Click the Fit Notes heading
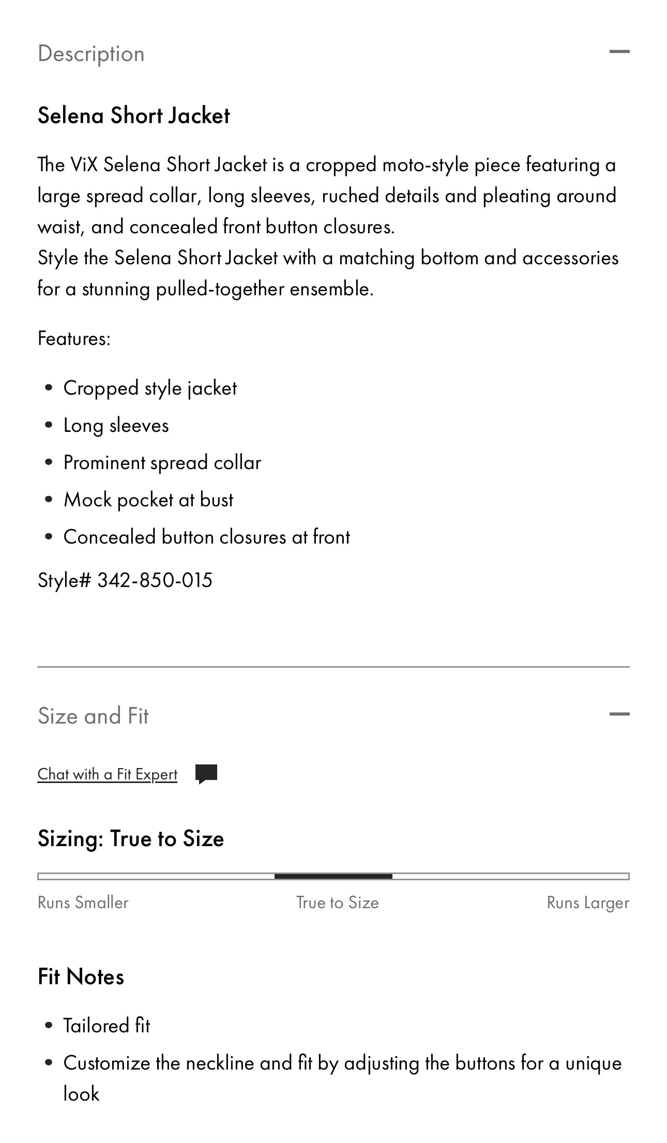The height and width of the screenshot is (1143, 667). [81, 977]
